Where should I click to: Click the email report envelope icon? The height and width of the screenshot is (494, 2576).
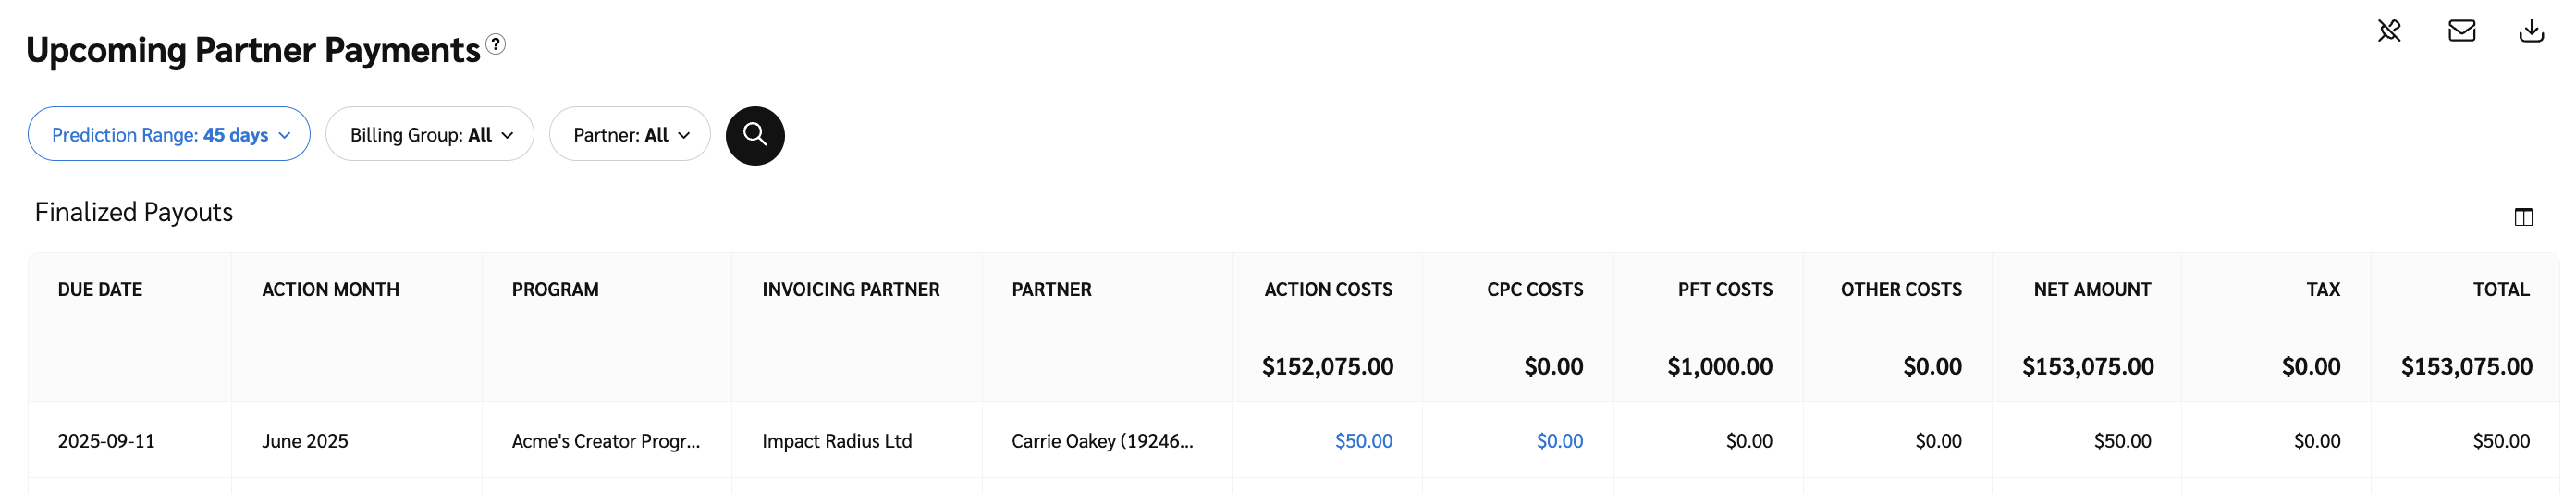pos(2461,31)
